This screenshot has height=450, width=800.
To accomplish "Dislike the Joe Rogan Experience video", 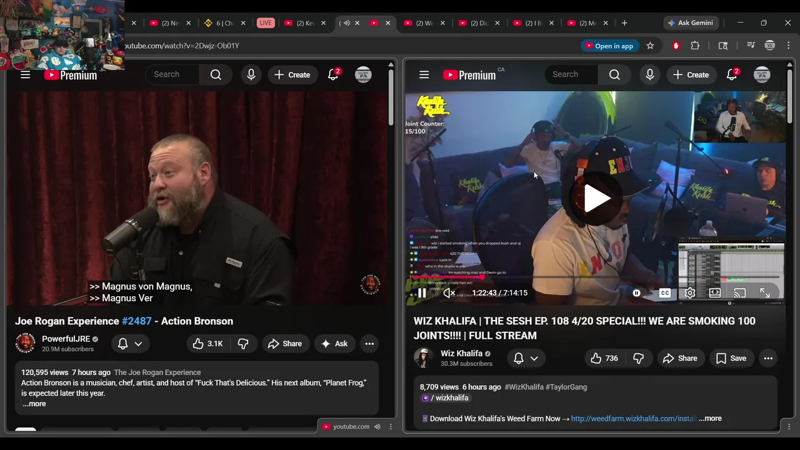I will [243, 344].
